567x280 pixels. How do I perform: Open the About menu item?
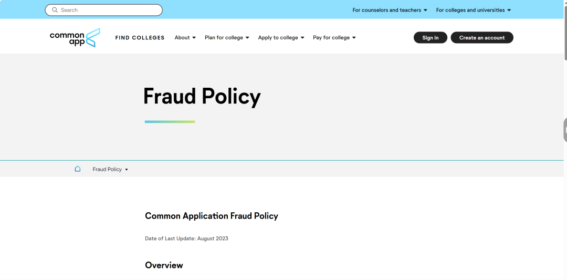point(182,38)
